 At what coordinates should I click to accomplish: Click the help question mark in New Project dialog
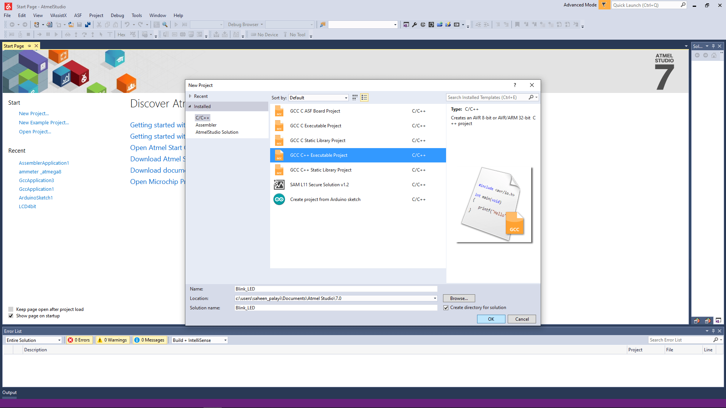(515, 85)
